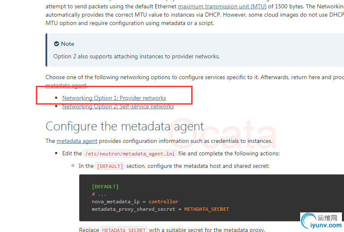
Task: Click the METADATA_SECRET inline code in the Replace sentence
Action: click(124, 230)
